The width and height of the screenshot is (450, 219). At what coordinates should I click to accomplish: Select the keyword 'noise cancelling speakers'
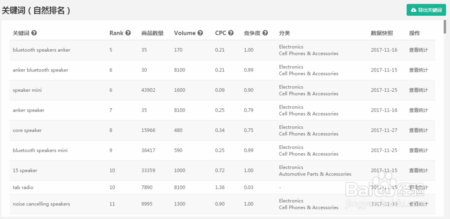point(41,204)
